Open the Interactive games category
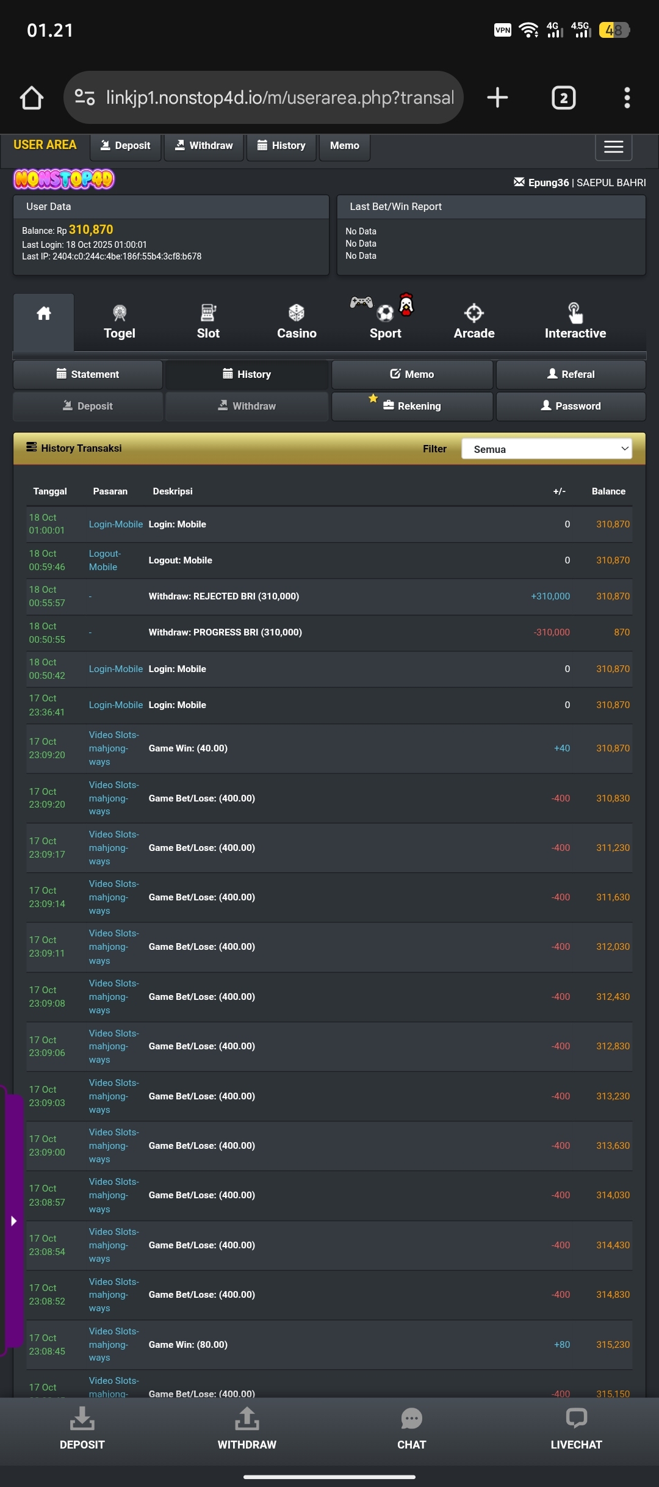This screenshot has height=1487, width=659. click(575, 322)
